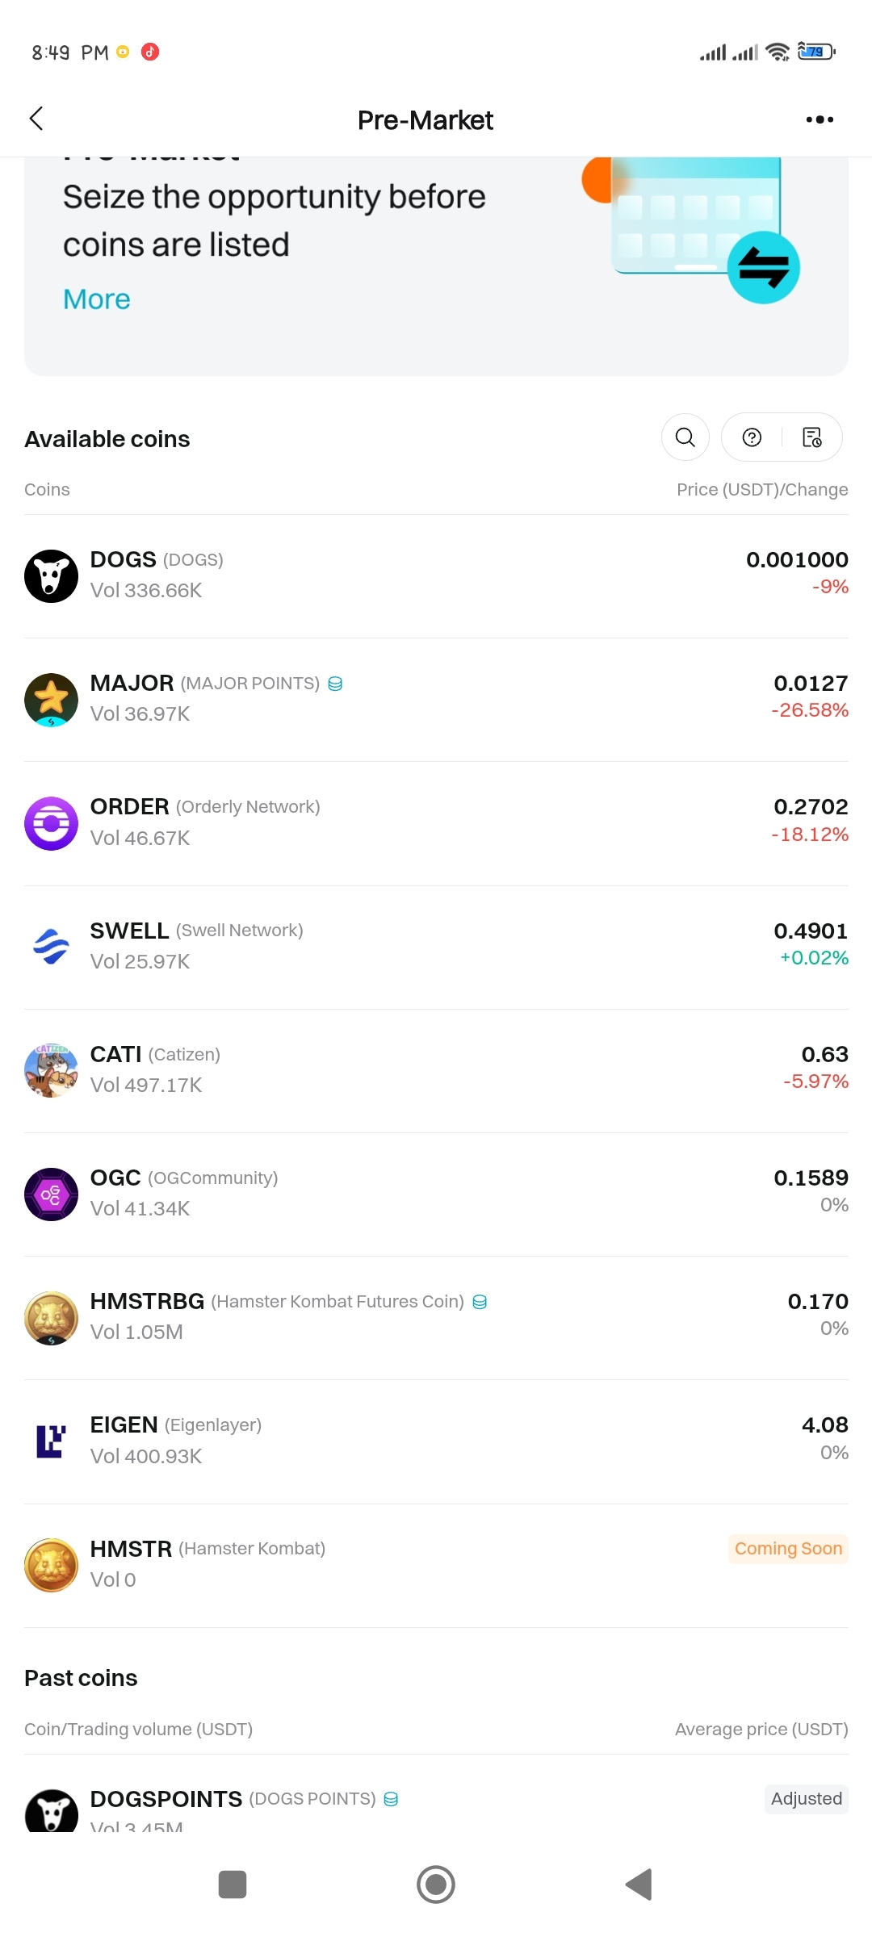Viewport: 872px width, 1937px height.
Task: Open the coin search magnifier icon
Action: [685, 437]
